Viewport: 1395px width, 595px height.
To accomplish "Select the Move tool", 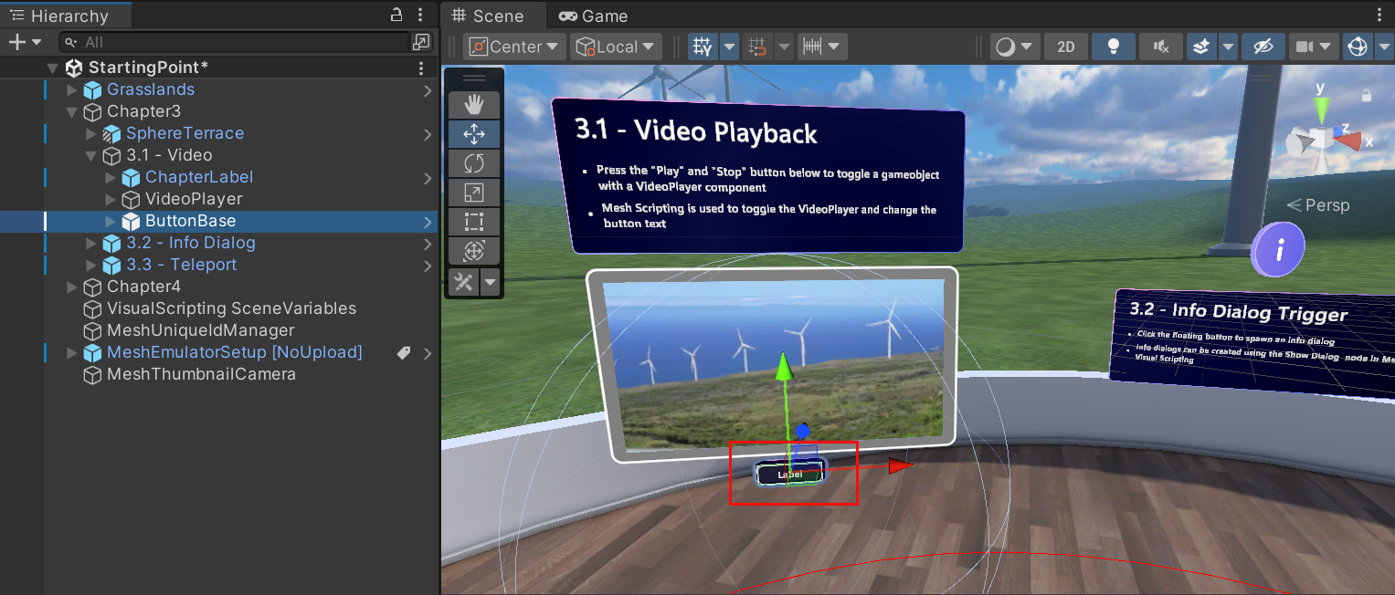I will click(474, 134).
